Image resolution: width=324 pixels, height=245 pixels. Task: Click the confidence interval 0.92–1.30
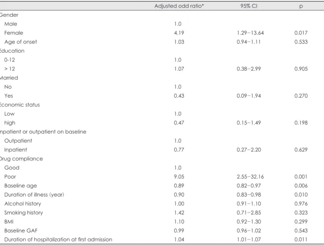249,222
